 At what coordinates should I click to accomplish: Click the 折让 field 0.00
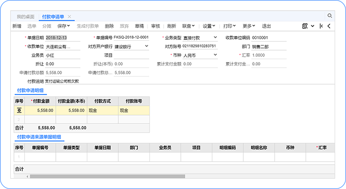click(62, 64)
